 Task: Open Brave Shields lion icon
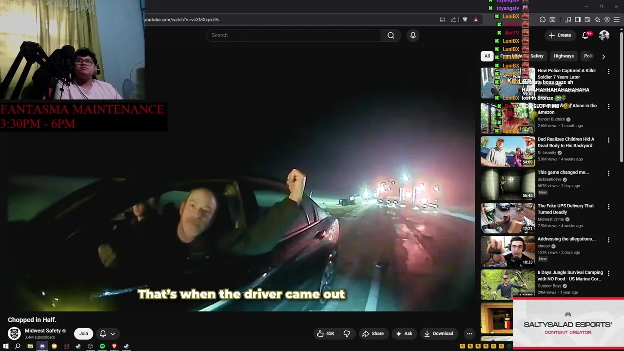[465, 19]
